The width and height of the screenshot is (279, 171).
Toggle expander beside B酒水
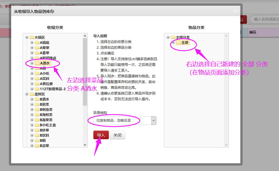(x=32, y=99)
